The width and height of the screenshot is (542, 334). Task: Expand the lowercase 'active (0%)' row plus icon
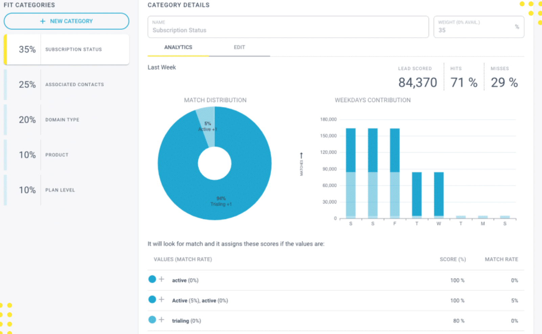coord(162,279)
